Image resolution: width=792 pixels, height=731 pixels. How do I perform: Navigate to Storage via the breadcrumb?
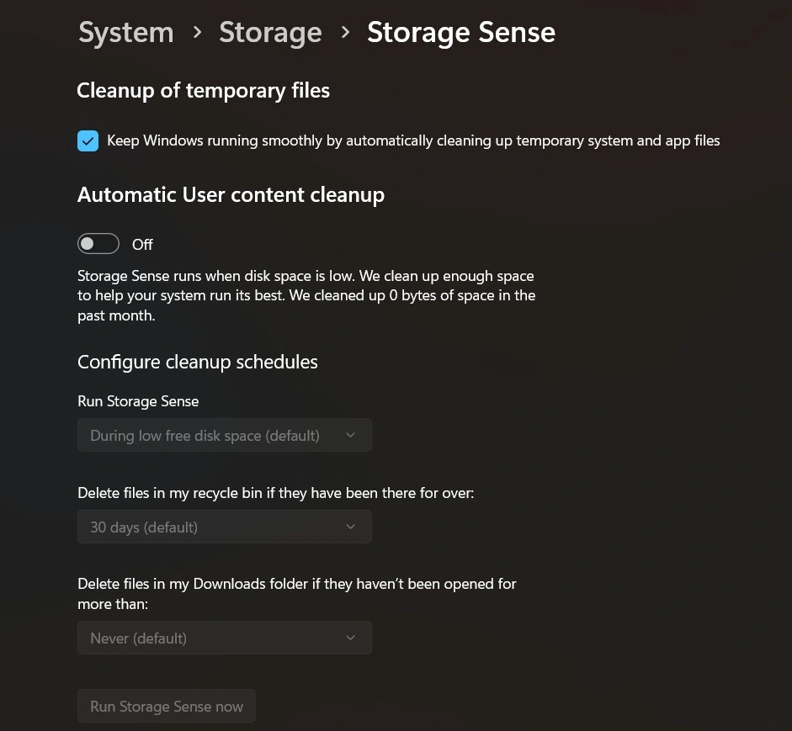pos(270,32)
